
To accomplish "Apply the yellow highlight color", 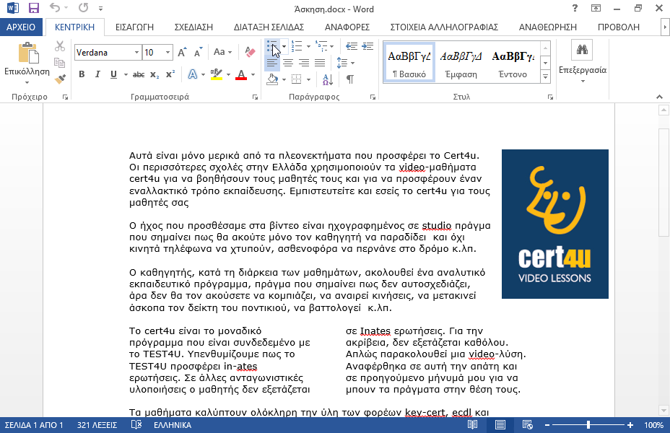I will tap(217, 74).
